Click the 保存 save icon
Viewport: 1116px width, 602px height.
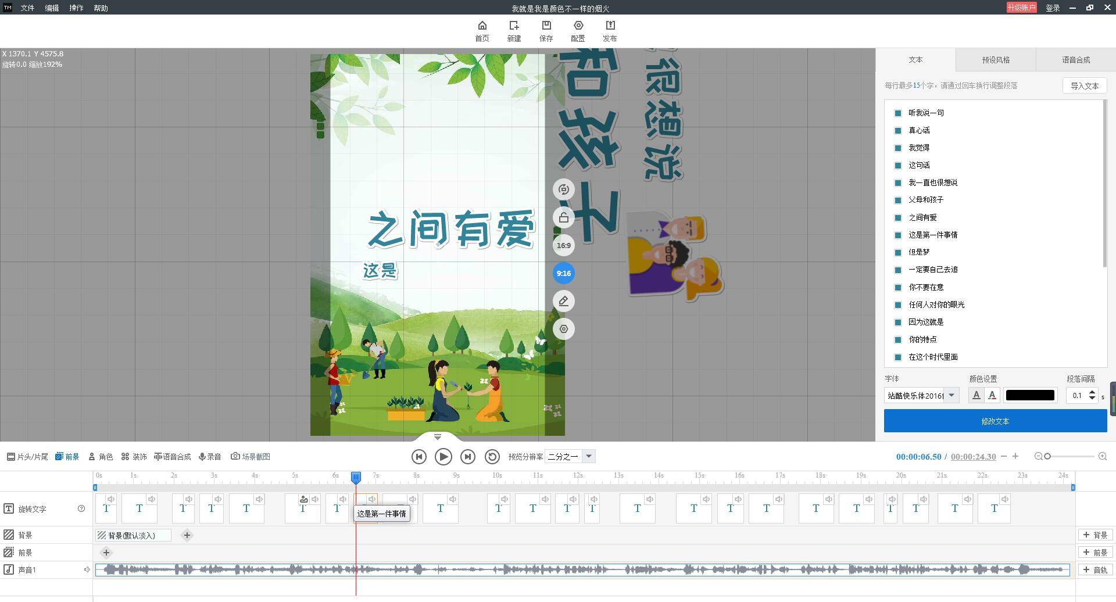coord(546,31)
